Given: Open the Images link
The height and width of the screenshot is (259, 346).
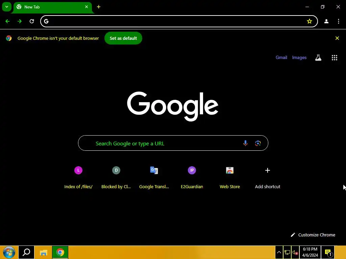Looking at the screenshot, I should pyautogui.click(x=299, y=57).
